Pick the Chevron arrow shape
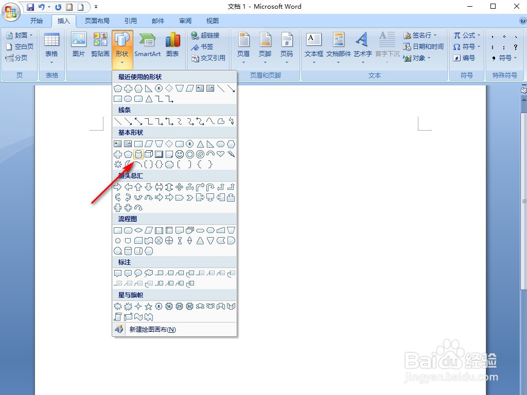 (x=190, y=197)
